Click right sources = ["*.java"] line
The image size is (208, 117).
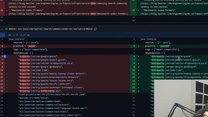(x=158, y=43)
